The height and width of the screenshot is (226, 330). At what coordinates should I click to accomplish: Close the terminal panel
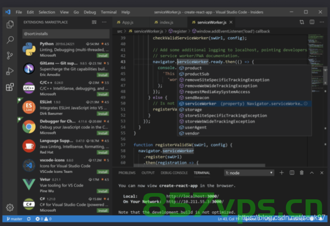pyautogui.click(x=322, y=173)
